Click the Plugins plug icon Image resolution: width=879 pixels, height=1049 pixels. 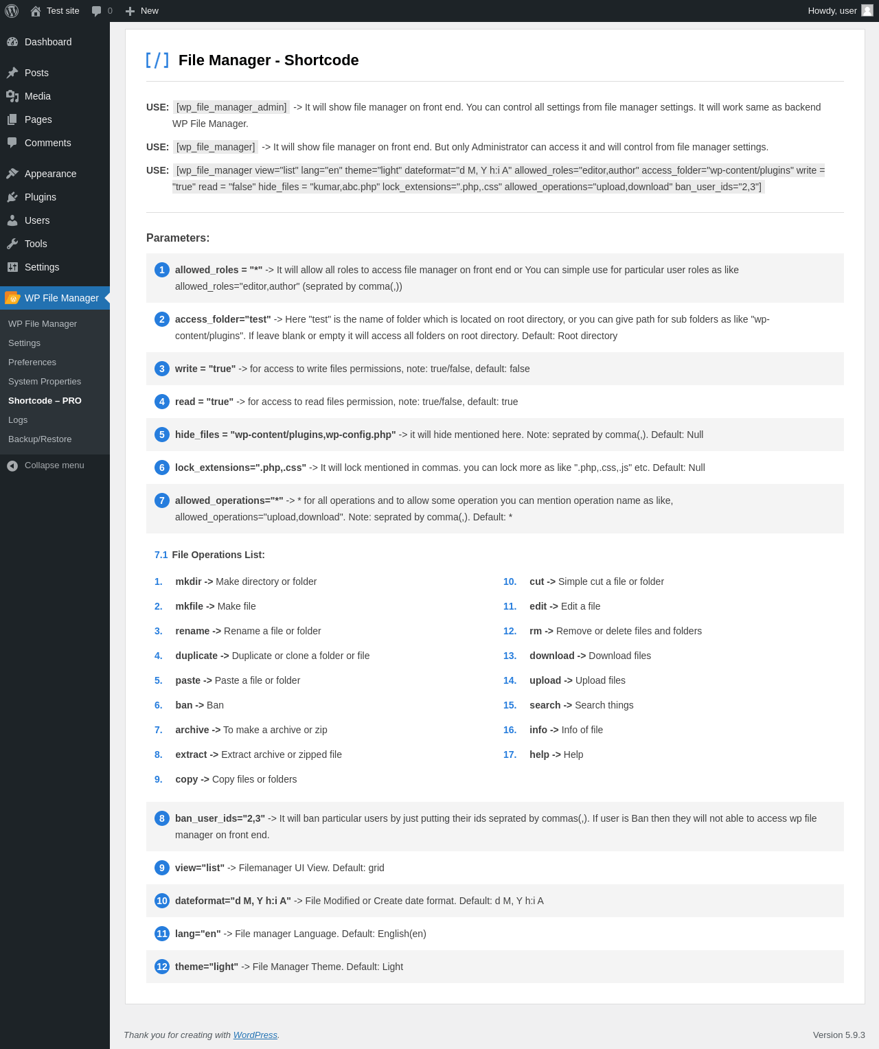pyautogui.click(x=12, y=197)
